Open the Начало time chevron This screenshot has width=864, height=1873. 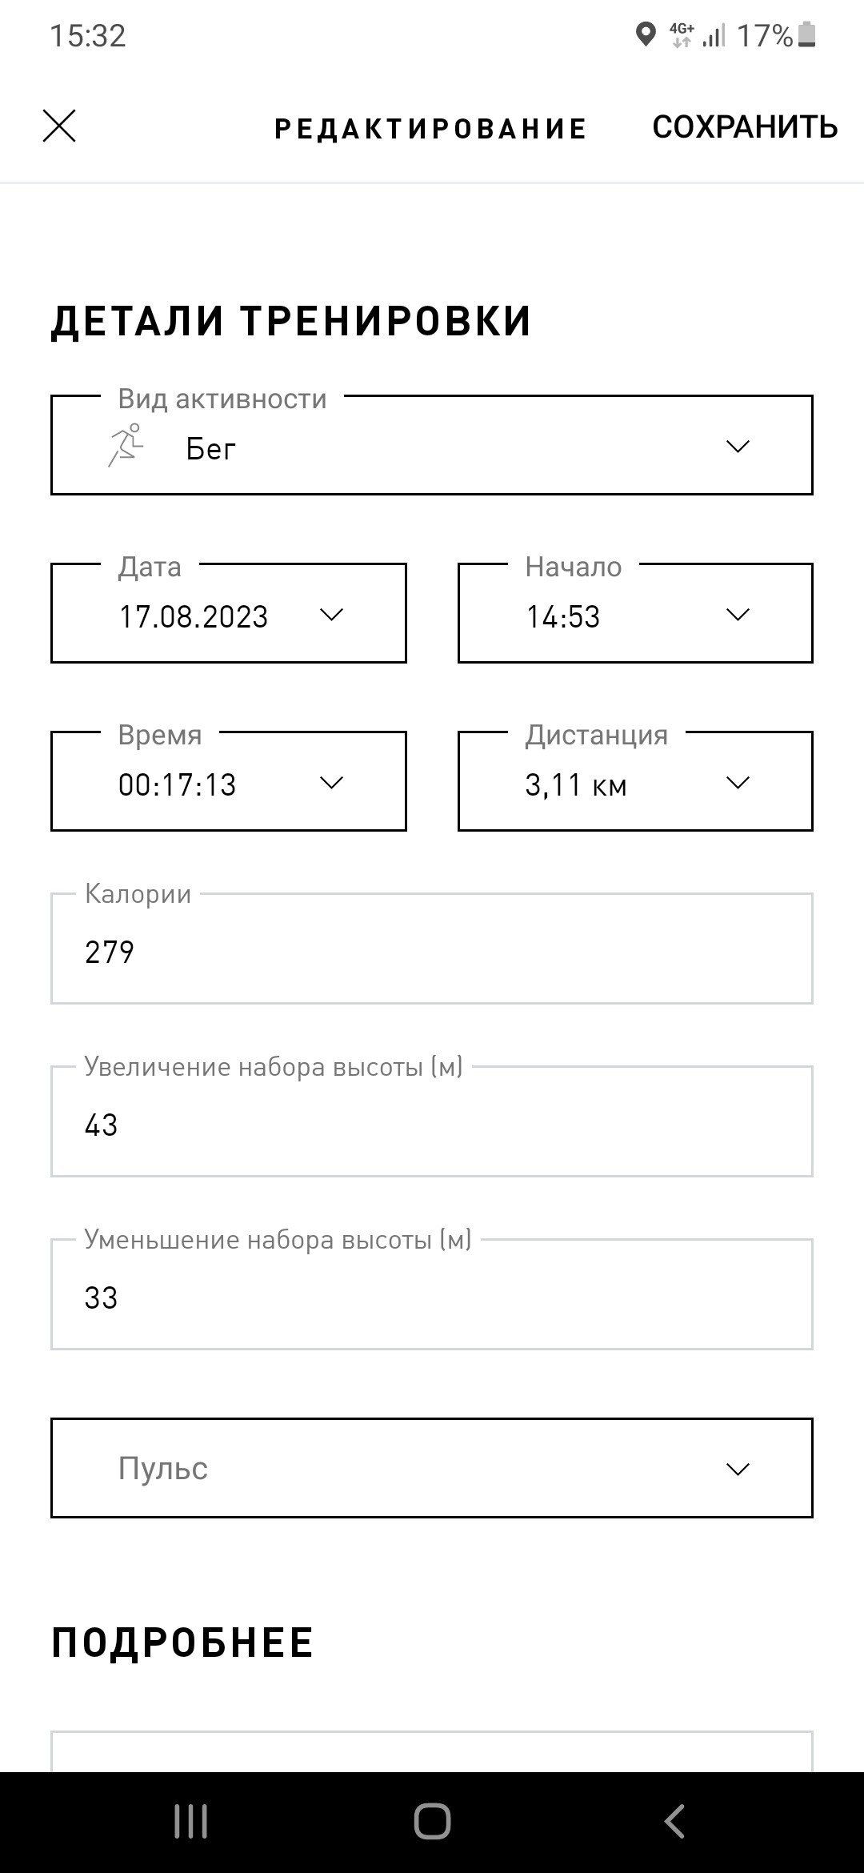[738, 614]
